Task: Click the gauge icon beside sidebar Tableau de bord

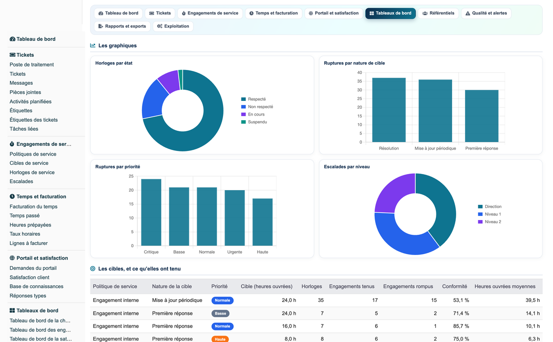Action: 12,39
